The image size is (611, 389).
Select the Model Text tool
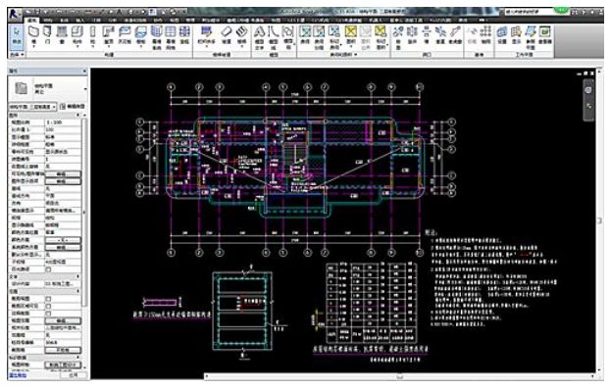[x=260, y=37]
